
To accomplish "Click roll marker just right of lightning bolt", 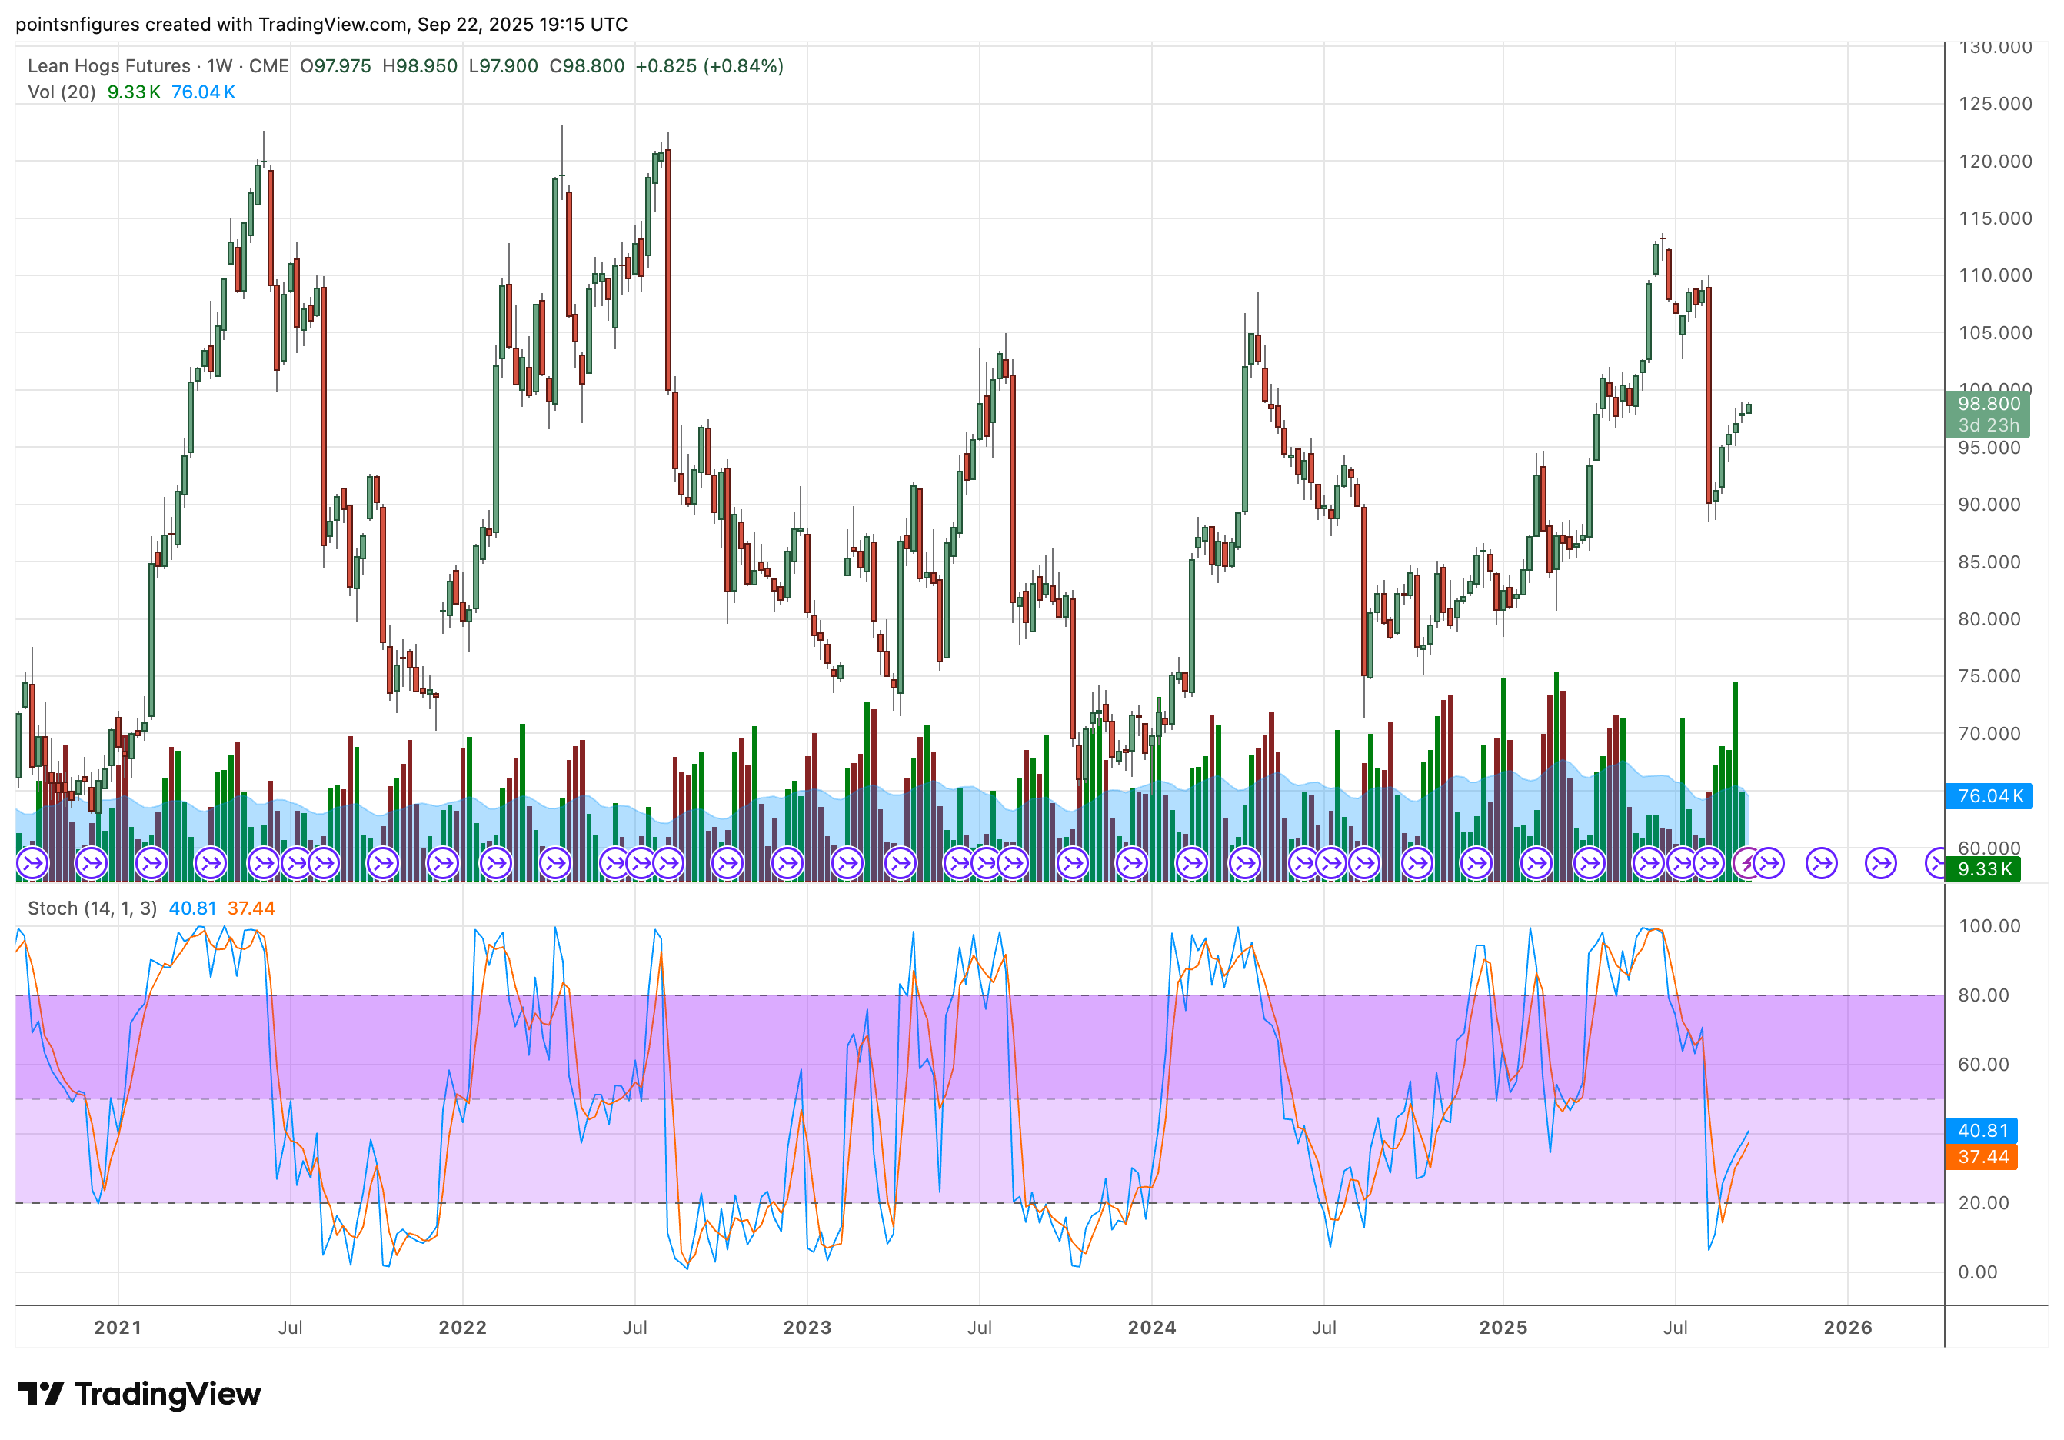I will (1768, 863).
